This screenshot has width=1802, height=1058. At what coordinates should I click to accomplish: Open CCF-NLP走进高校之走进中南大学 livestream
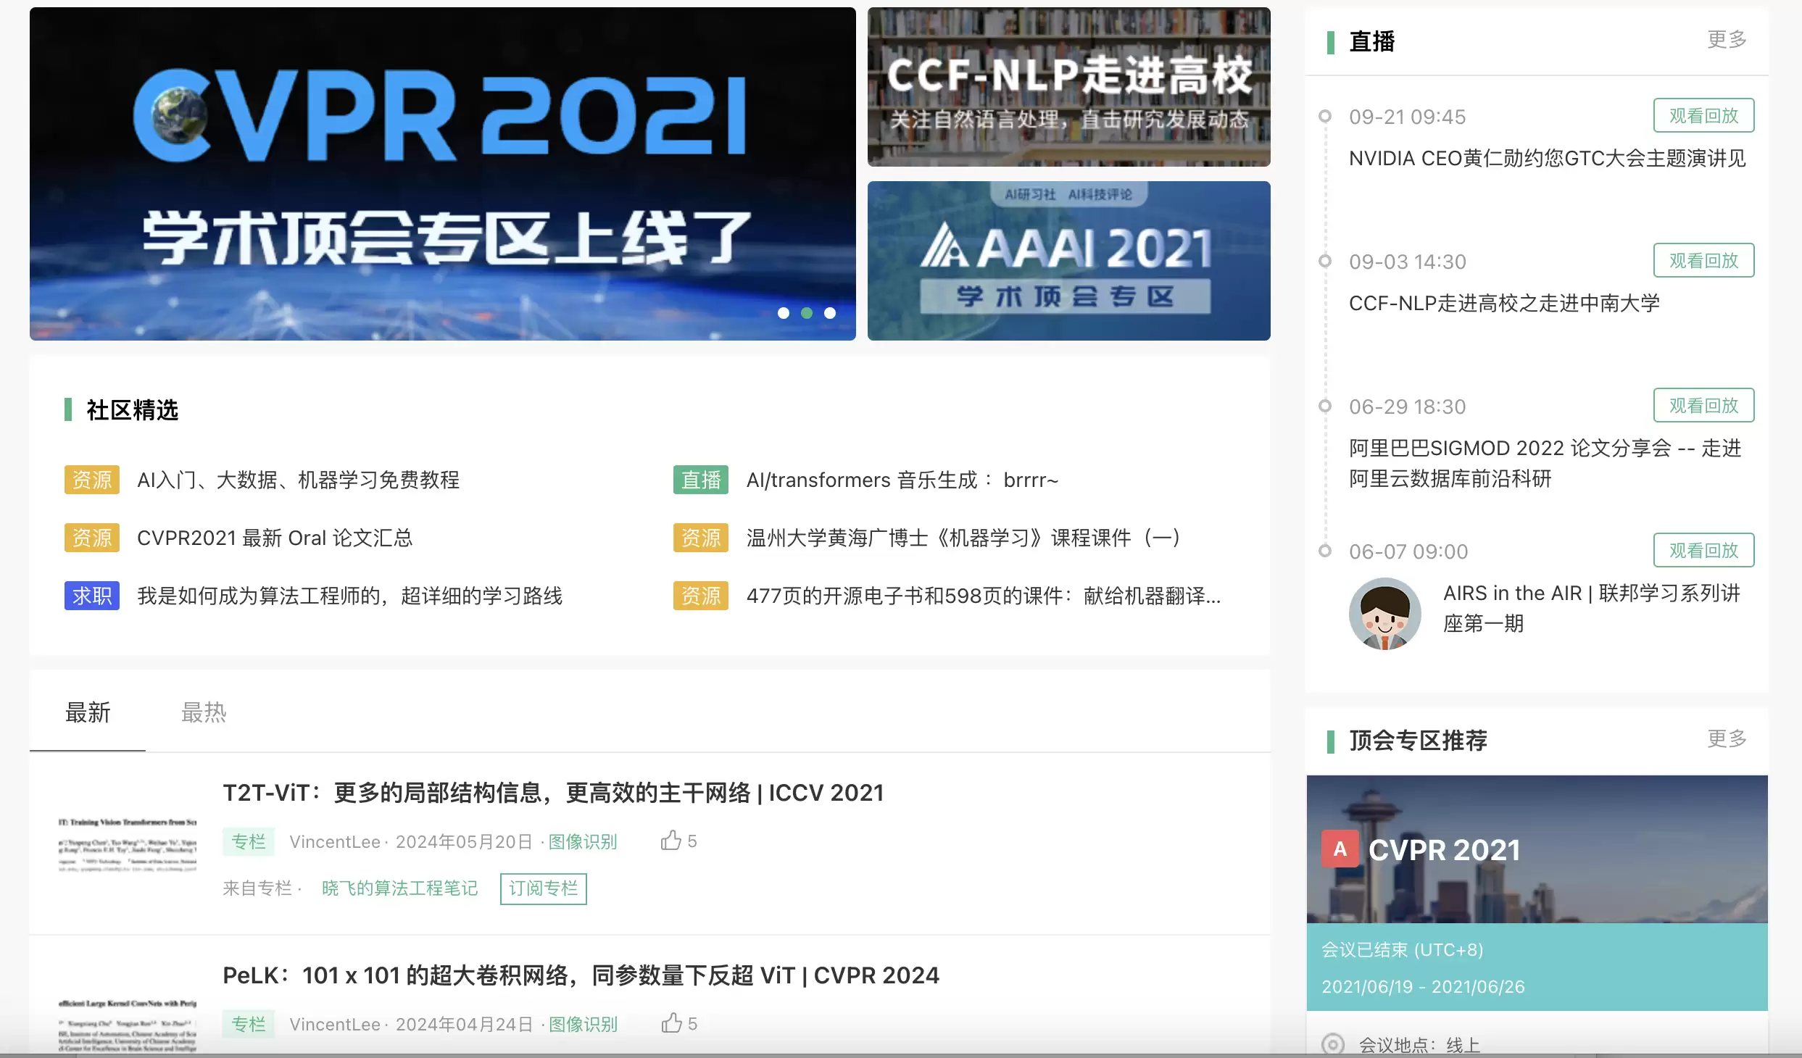point(1504,303)
